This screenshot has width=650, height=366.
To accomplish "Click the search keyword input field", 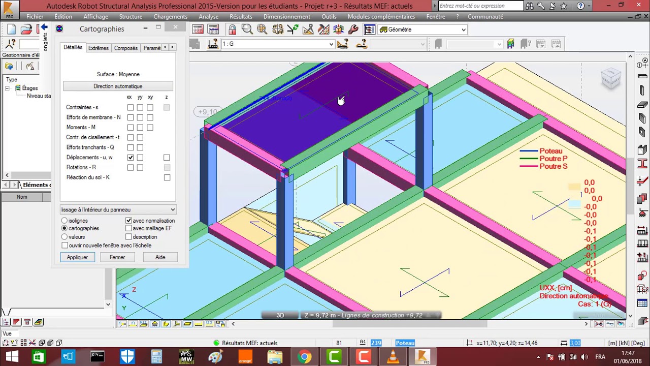I will (x=480, y=6).
